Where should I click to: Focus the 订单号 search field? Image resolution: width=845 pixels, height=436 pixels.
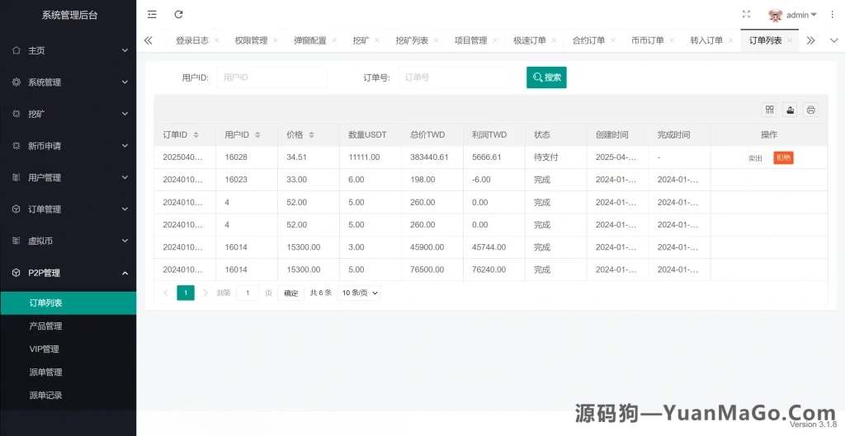tap(454, 77)
